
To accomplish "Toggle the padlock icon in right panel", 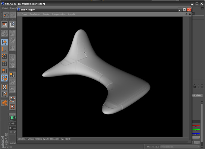I will [x=194, y=87].
